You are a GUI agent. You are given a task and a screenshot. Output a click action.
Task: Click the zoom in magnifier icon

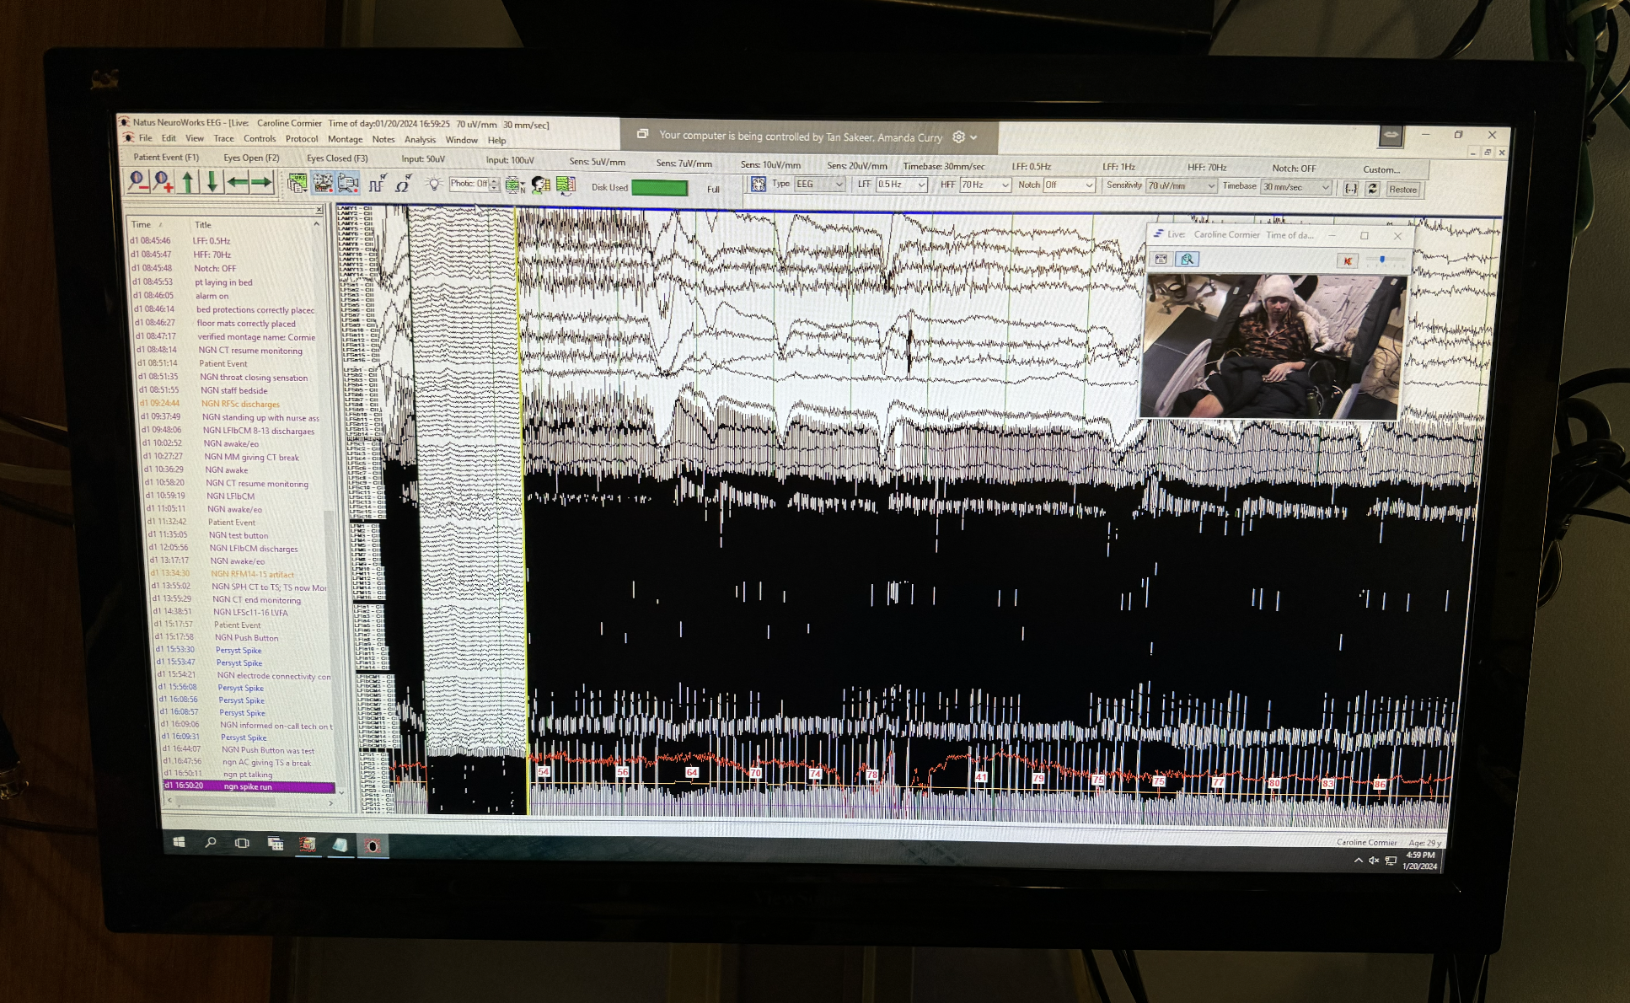point(163,181)
